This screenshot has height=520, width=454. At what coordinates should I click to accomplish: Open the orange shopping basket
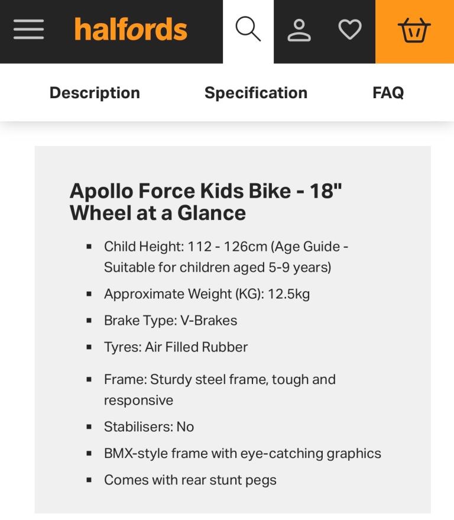point(414,31)
